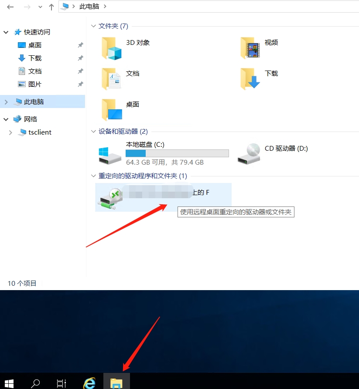
Task: Expand the tsclient tree node
Action: pos(10,132)
